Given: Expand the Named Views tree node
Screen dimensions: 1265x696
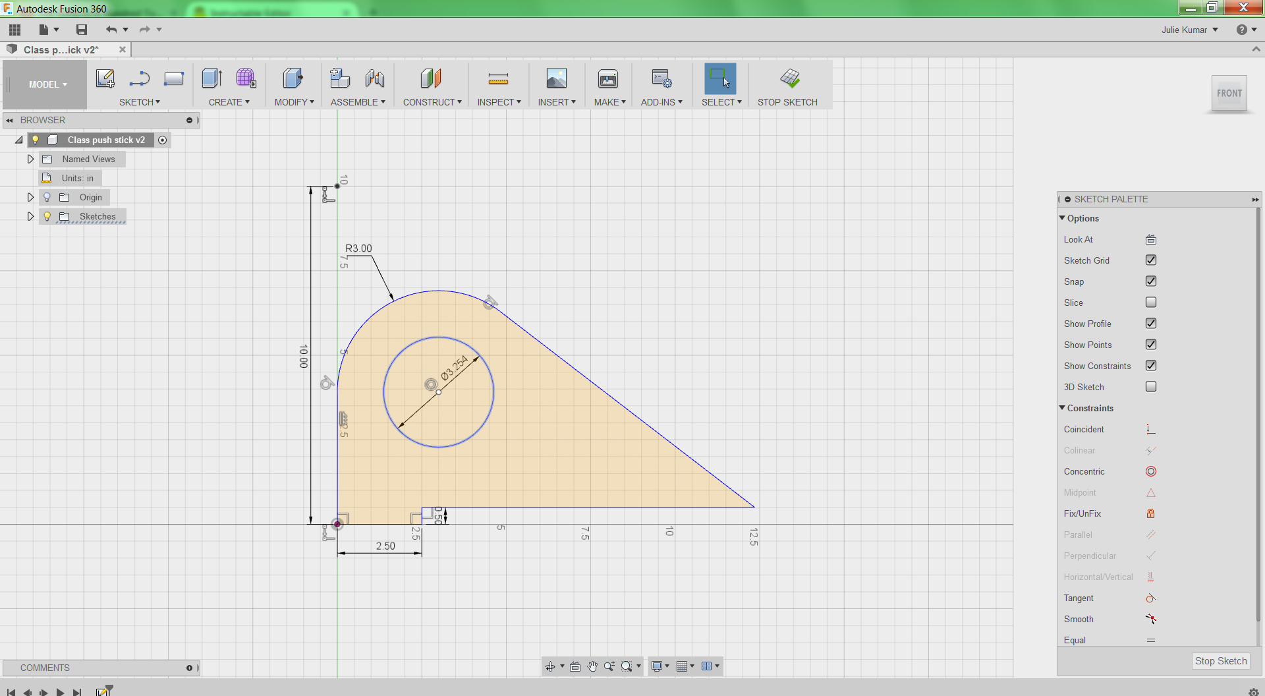Looking at the screenshot, I should [30, 159].
